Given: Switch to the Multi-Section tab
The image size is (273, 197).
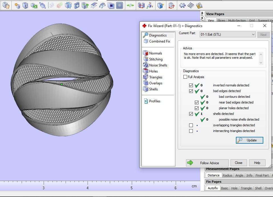Looking at the screenshot, I should pyautogui.click(x=237, y=20).
